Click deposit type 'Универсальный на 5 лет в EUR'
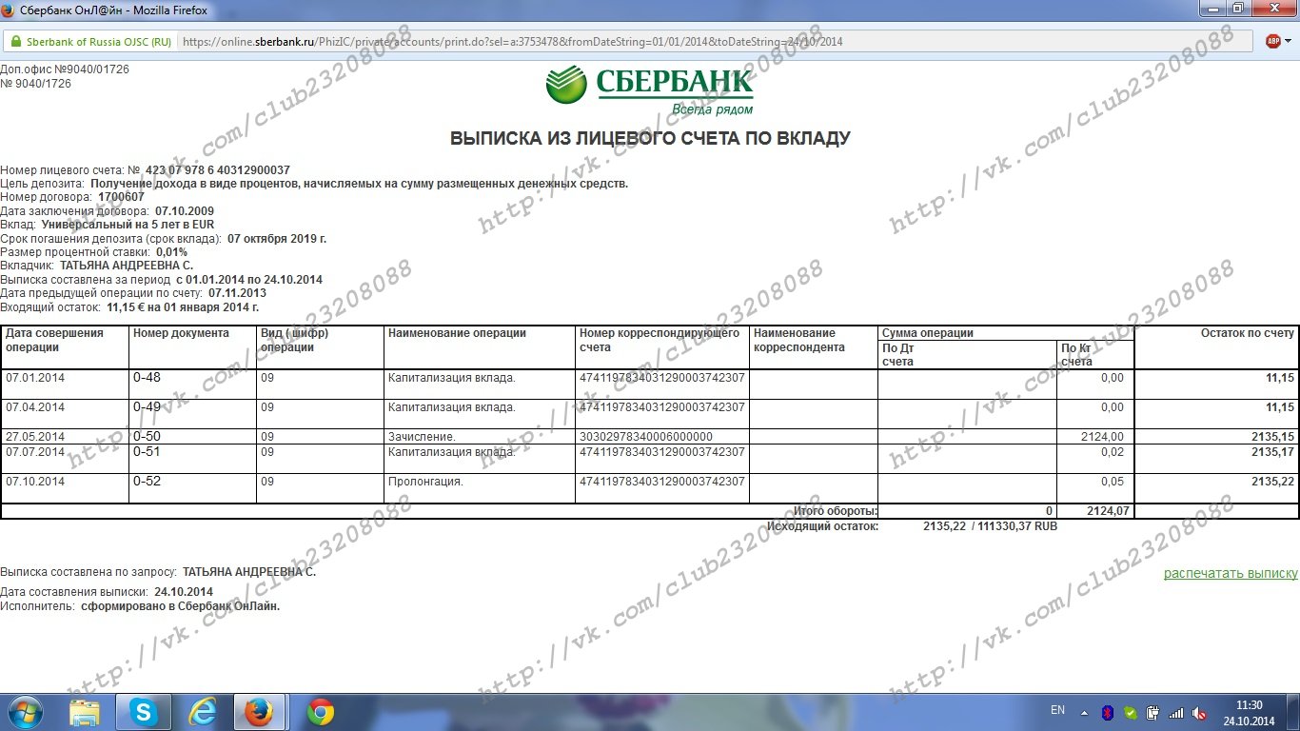This screenshot has width=1300, height=731. 128,225
